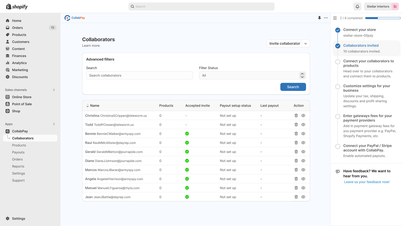The image size is (403, 226).
Task: Pin the CollabPay app
Action: [319, 18]
